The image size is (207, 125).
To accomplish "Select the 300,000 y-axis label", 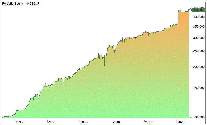I will (x=199, y=38).
